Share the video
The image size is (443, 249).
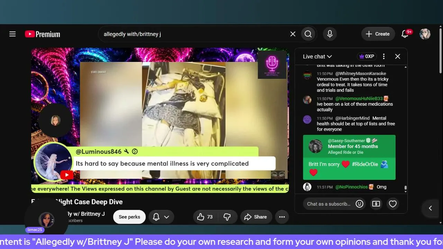tap(256, 217)
